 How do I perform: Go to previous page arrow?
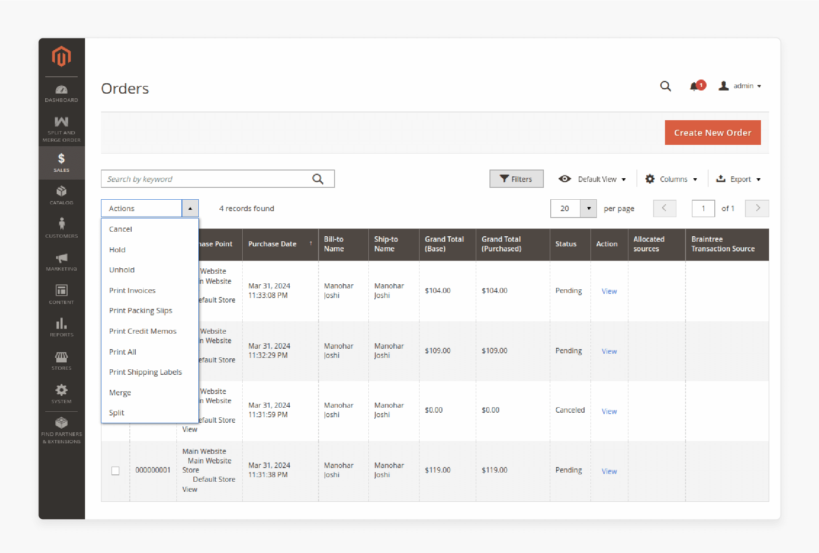point(665,208)
